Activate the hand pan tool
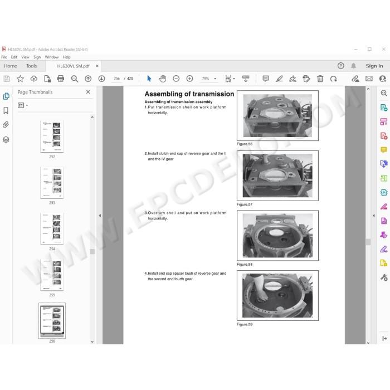This screenshot has width=390, height=390. pos(163,79)
